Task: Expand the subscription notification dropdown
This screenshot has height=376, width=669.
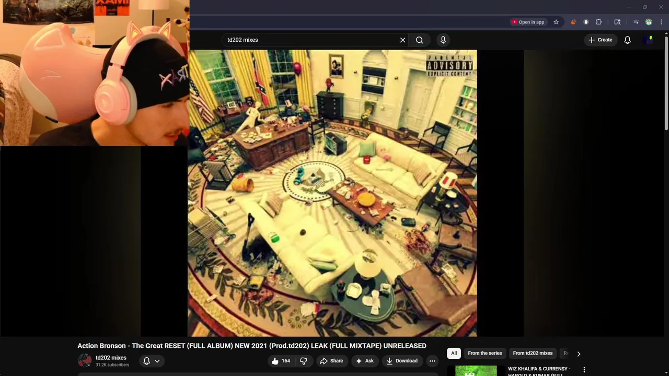Action: point(151,361)
